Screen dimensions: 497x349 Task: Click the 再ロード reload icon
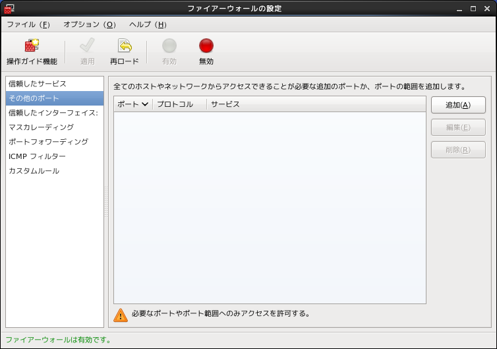coord(124,46)
